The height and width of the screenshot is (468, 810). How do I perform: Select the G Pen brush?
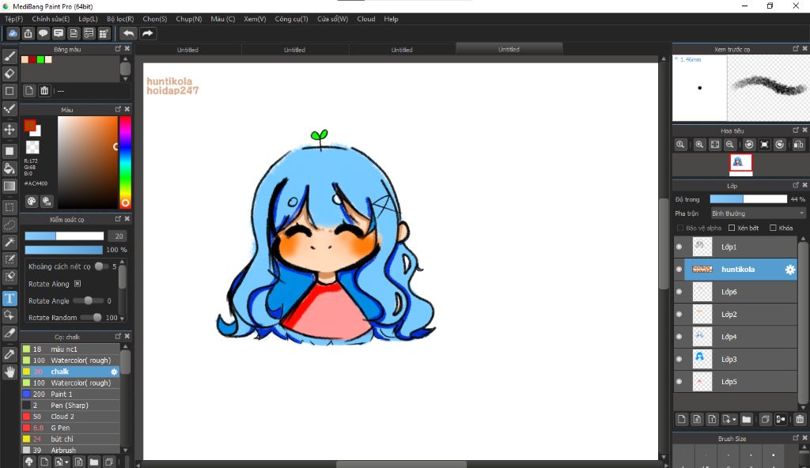(x=70, y=428)
